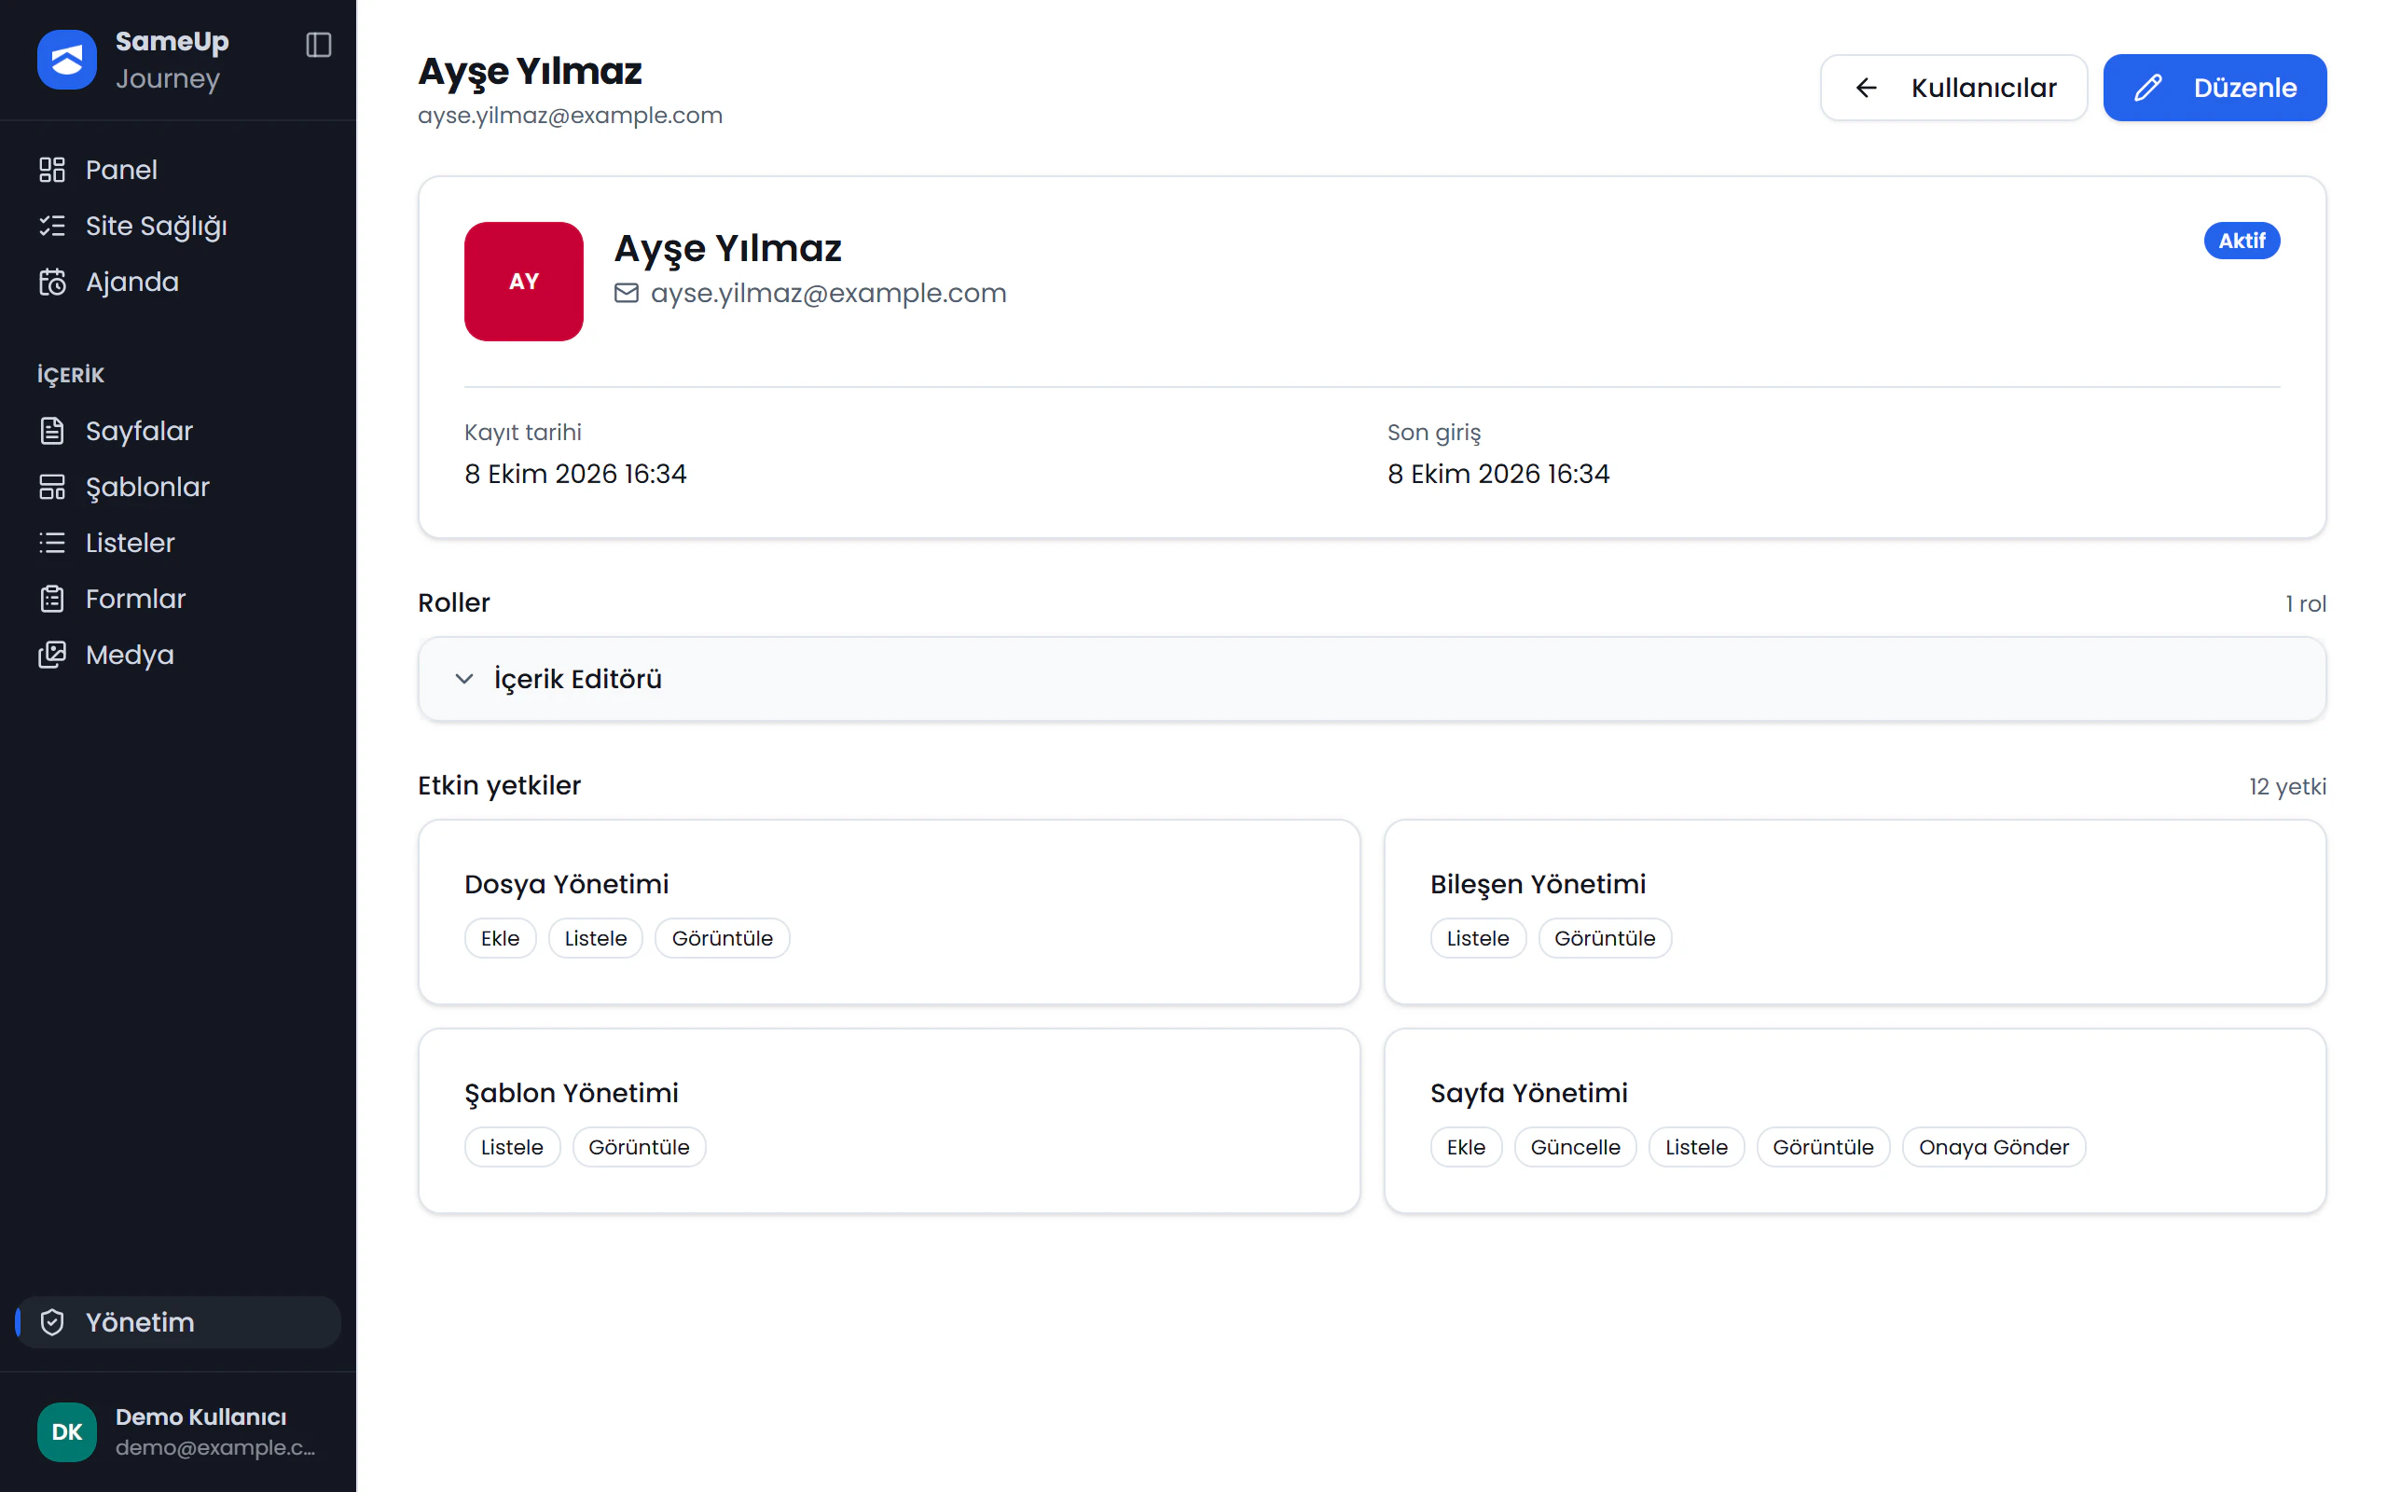Viewport: 2387px width, 1492px height.
Task: Click the Formlar clipboard icon
Action: (52, 599)
